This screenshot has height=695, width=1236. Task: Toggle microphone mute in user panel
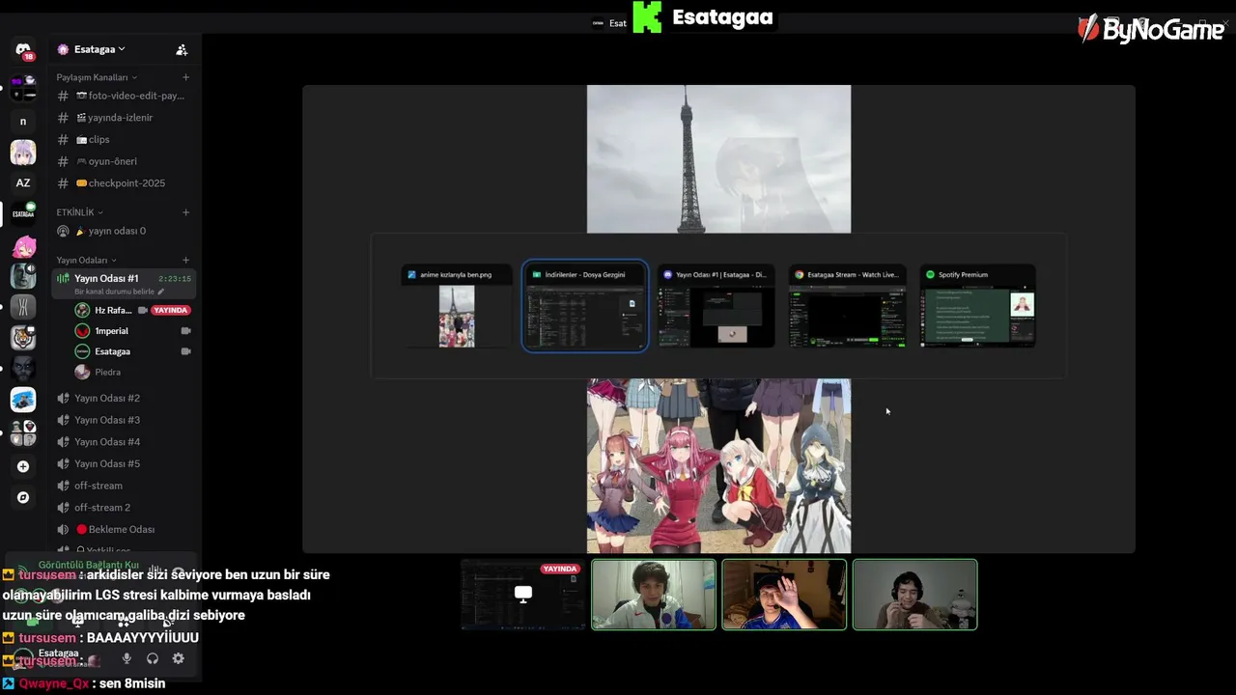(x=126, y=658)
